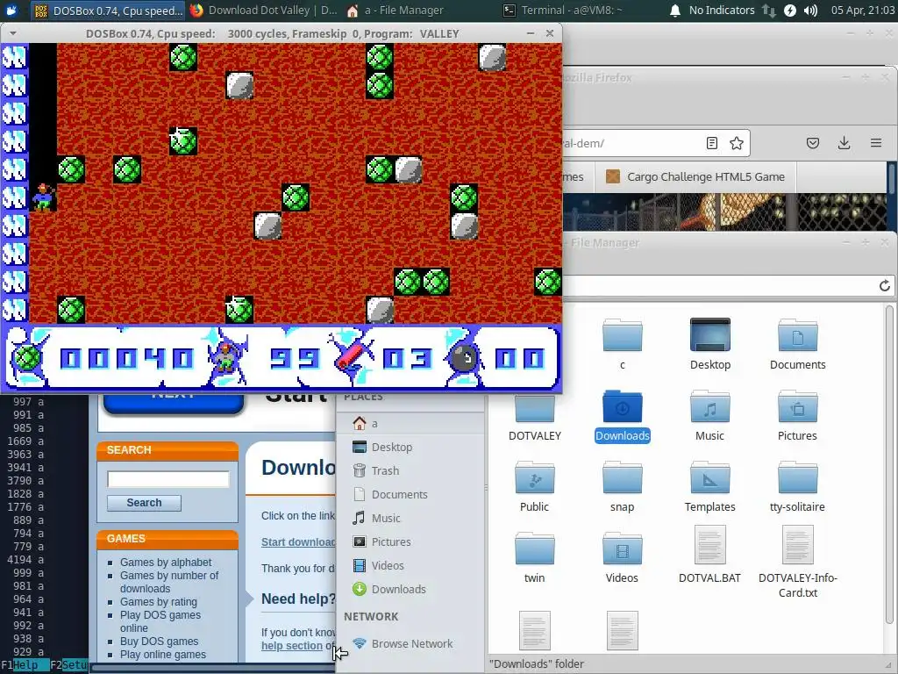The image size is (898, 674).
Task: Open the power manager lightning icon
Action: coord(790,11)
